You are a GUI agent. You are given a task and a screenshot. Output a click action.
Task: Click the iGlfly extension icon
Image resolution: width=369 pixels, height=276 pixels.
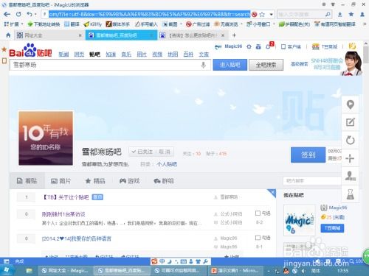pyautogui.click(x=93, y=24)
